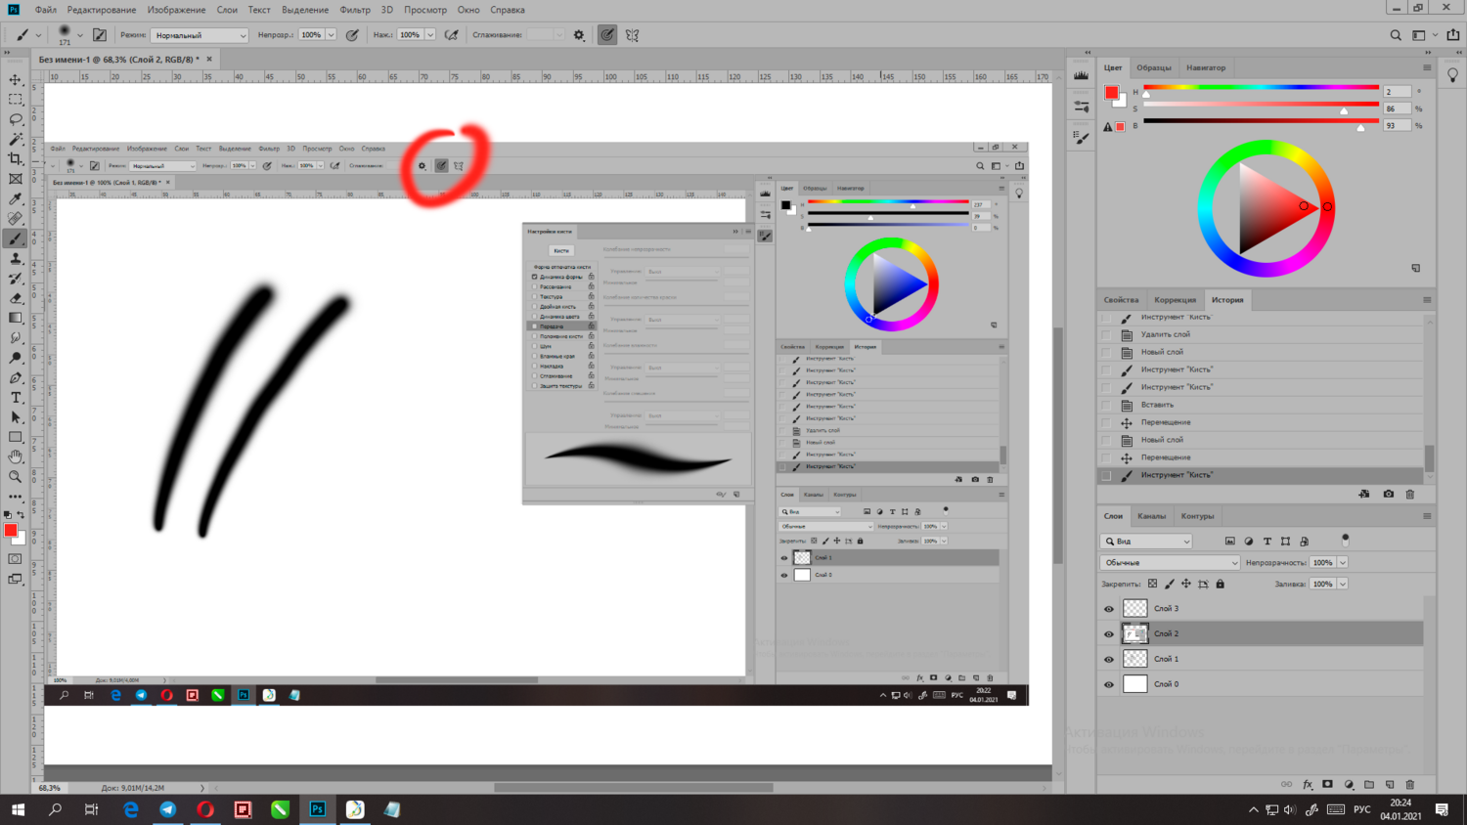Toggle layer filtering on/off switch
This screenshot has height=825, width=1467.
[1345, 540]
